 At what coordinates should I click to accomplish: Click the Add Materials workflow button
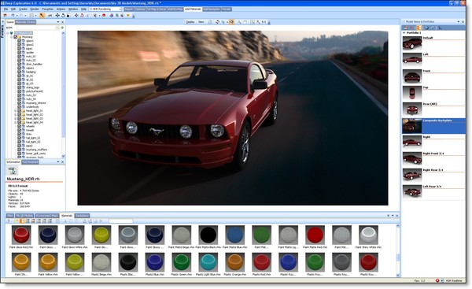click(193, 9)
